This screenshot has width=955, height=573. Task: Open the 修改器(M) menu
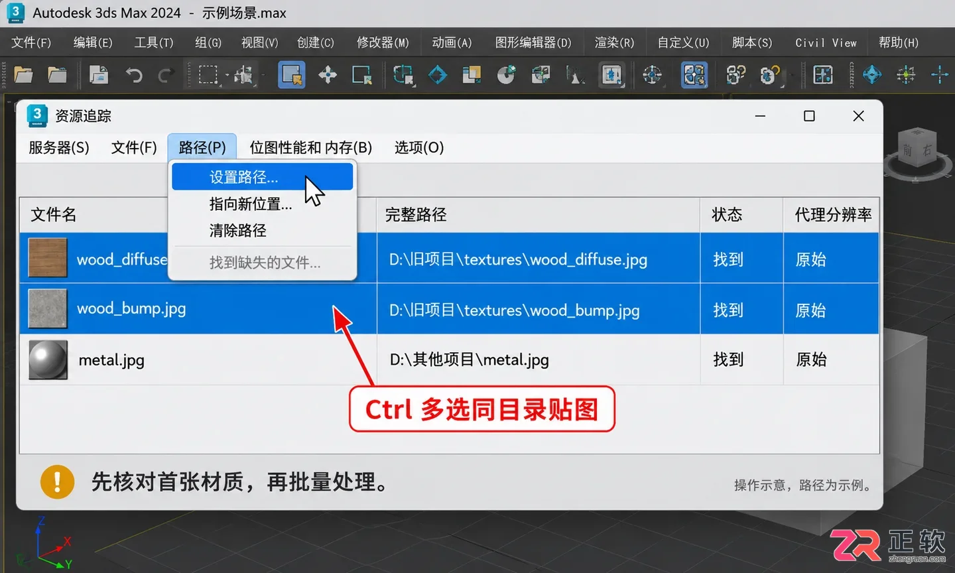(x=383, y=42)
